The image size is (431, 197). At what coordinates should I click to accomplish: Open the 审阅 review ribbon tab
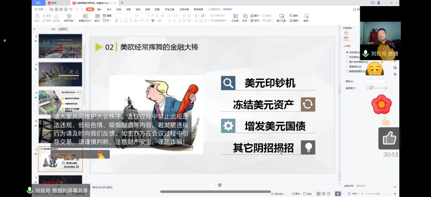pyautogui.click(x=148, y=9)
